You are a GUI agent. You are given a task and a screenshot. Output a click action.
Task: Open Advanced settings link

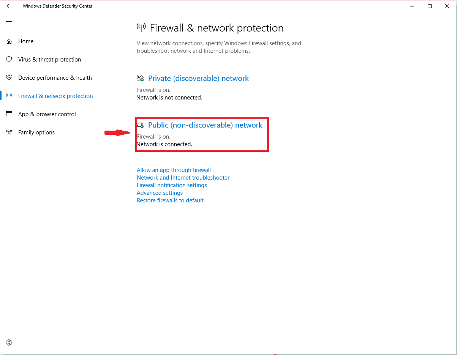pyautogui.click(x=160, y=193)
